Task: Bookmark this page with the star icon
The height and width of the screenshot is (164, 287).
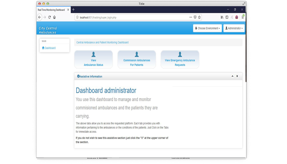Action: [x=199, y=17]
